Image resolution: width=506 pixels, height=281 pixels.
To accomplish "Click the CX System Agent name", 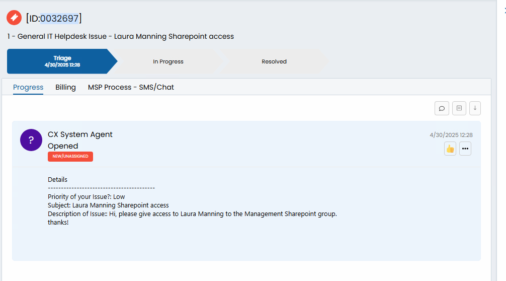I will pos(80,134).
